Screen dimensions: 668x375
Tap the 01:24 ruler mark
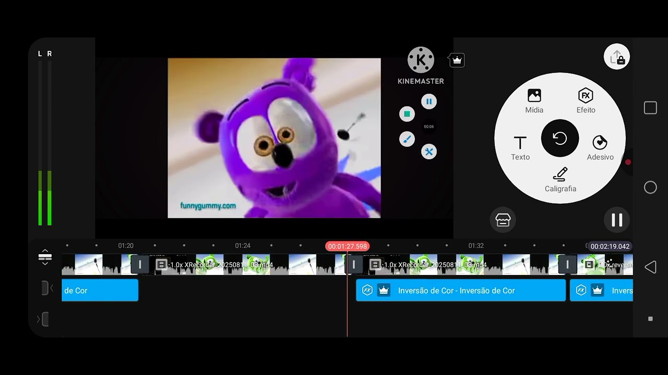pyautogui.click(x=243, y=246)
